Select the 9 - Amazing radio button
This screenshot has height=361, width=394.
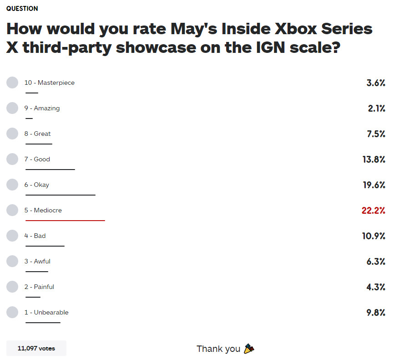[x=12, y=108]
